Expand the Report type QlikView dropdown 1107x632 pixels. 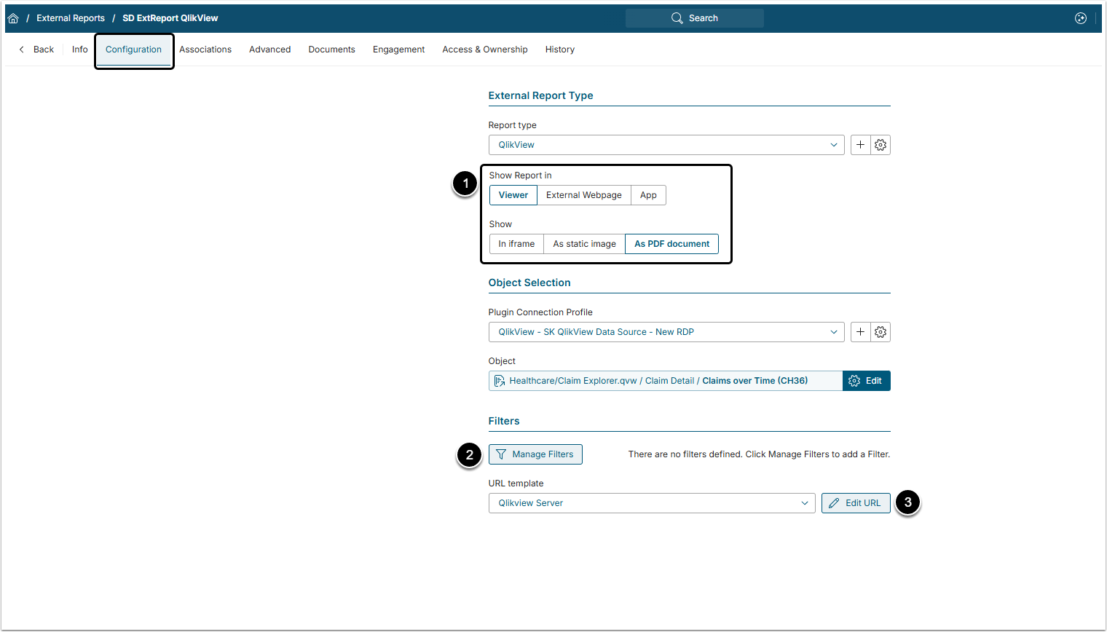666,145
